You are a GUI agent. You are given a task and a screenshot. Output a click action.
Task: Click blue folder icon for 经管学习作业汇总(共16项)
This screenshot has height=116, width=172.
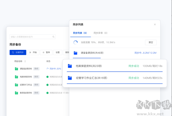click(x=70, y=78)
